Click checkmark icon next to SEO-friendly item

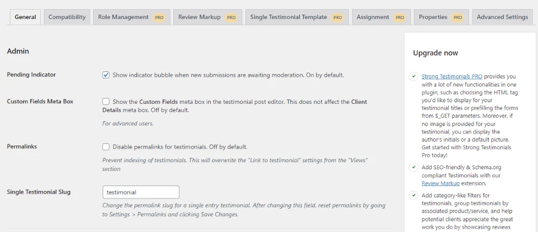coord(413,168)
